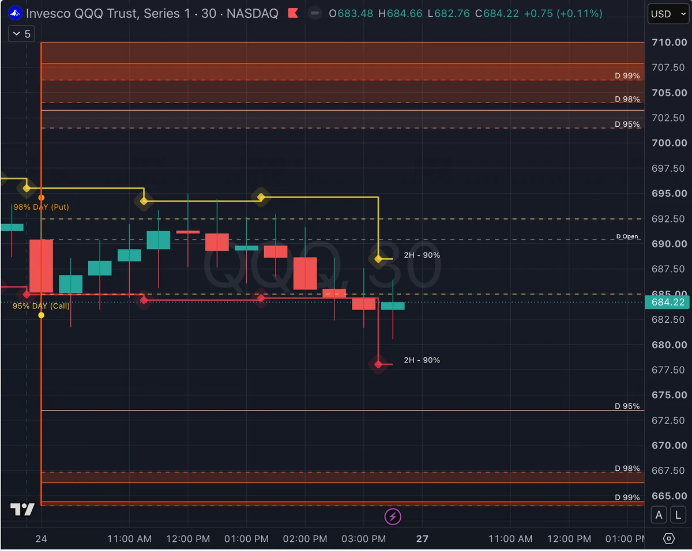This screenshot has height=551, width=692.
Task: Expand the collapsed indicators legend showing 5
Action: click(22, 34)
